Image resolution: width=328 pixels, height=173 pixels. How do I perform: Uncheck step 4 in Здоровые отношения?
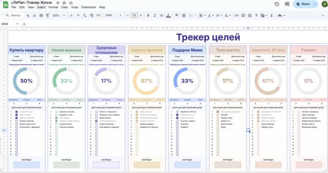tap(96, 121)
